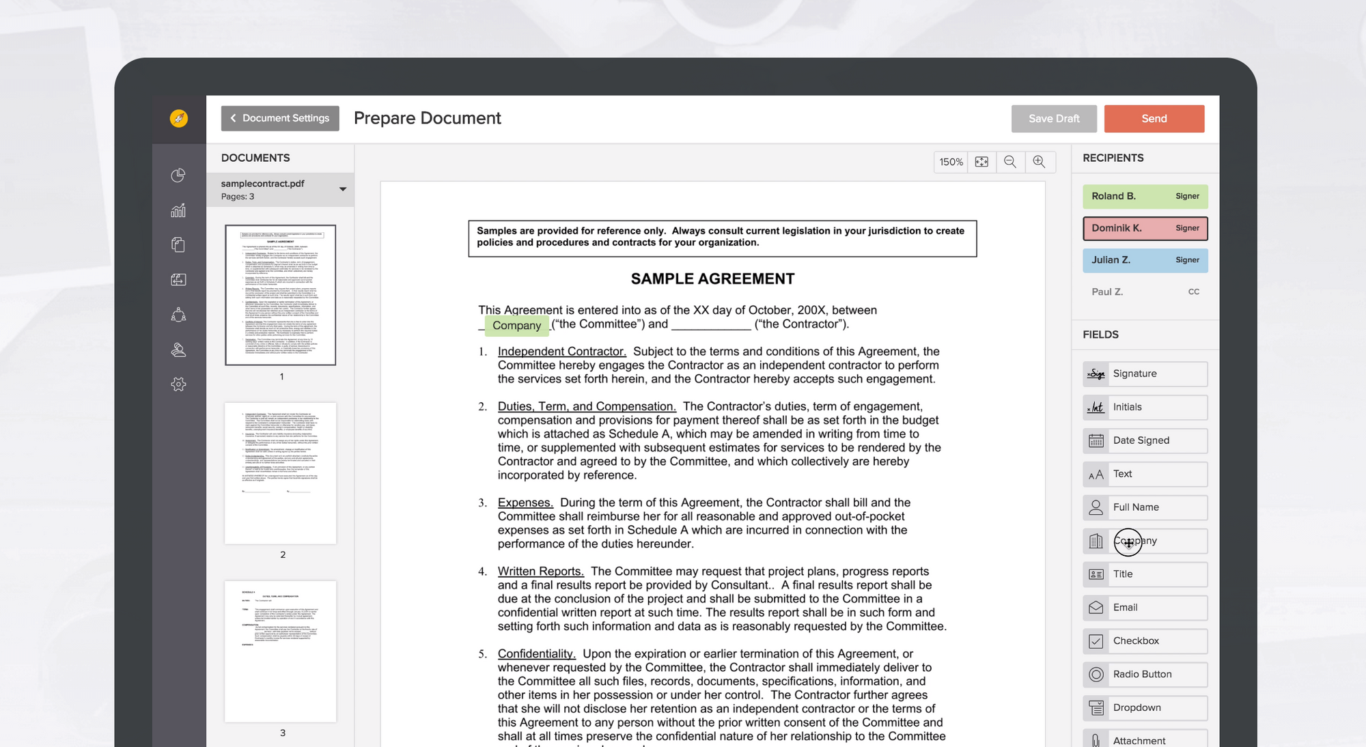
Task: Expand Document Settings panel
Action: click(279, 117)
